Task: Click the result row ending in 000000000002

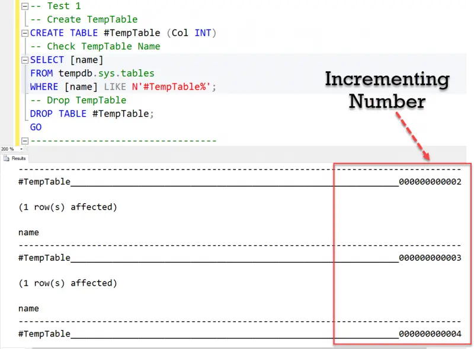Action: (x=240, y=182)
